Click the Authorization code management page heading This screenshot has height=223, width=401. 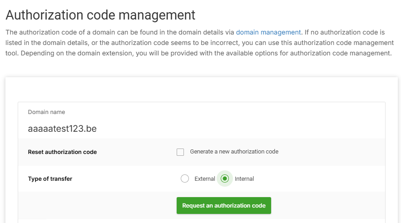click(x=100, y=15)
